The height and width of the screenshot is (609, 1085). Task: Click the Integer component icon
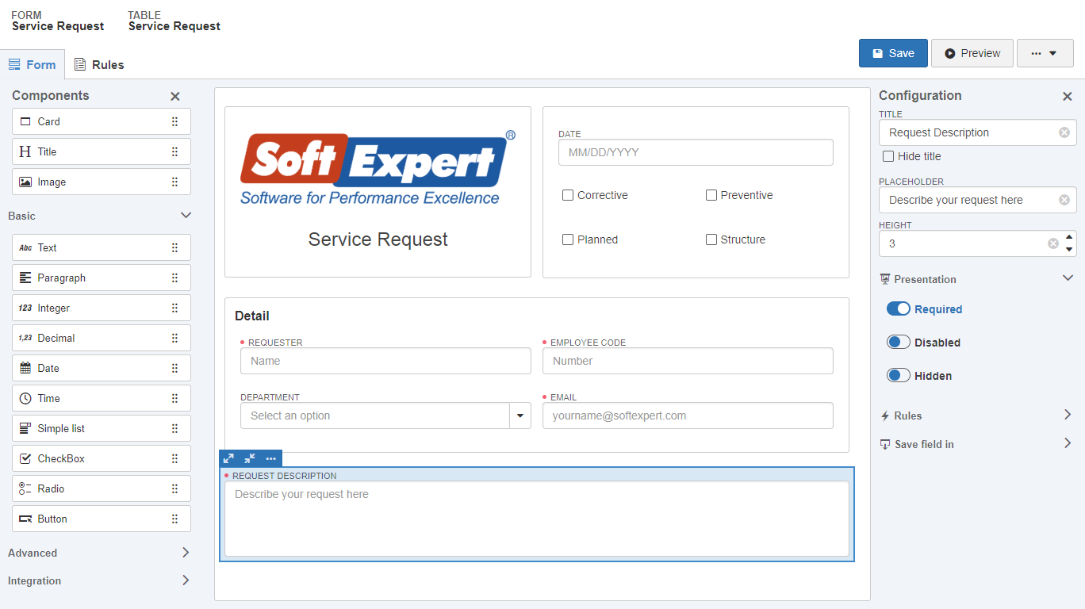point(24,308)
